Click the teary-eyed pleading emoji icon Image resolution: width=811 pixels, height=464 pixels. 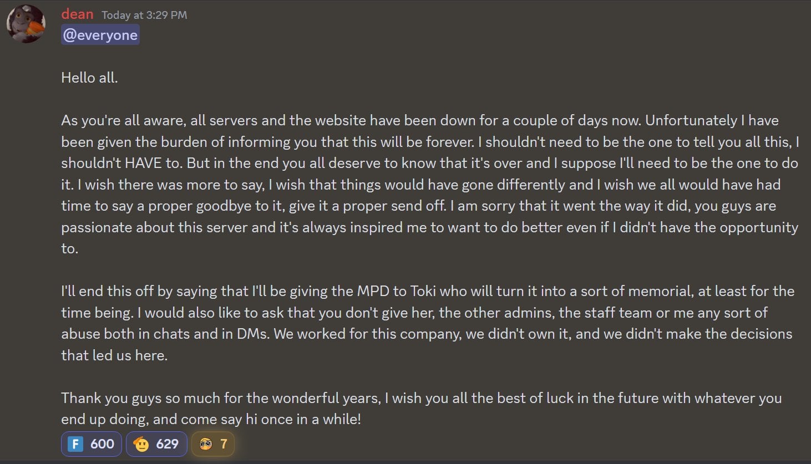[206, 444]
